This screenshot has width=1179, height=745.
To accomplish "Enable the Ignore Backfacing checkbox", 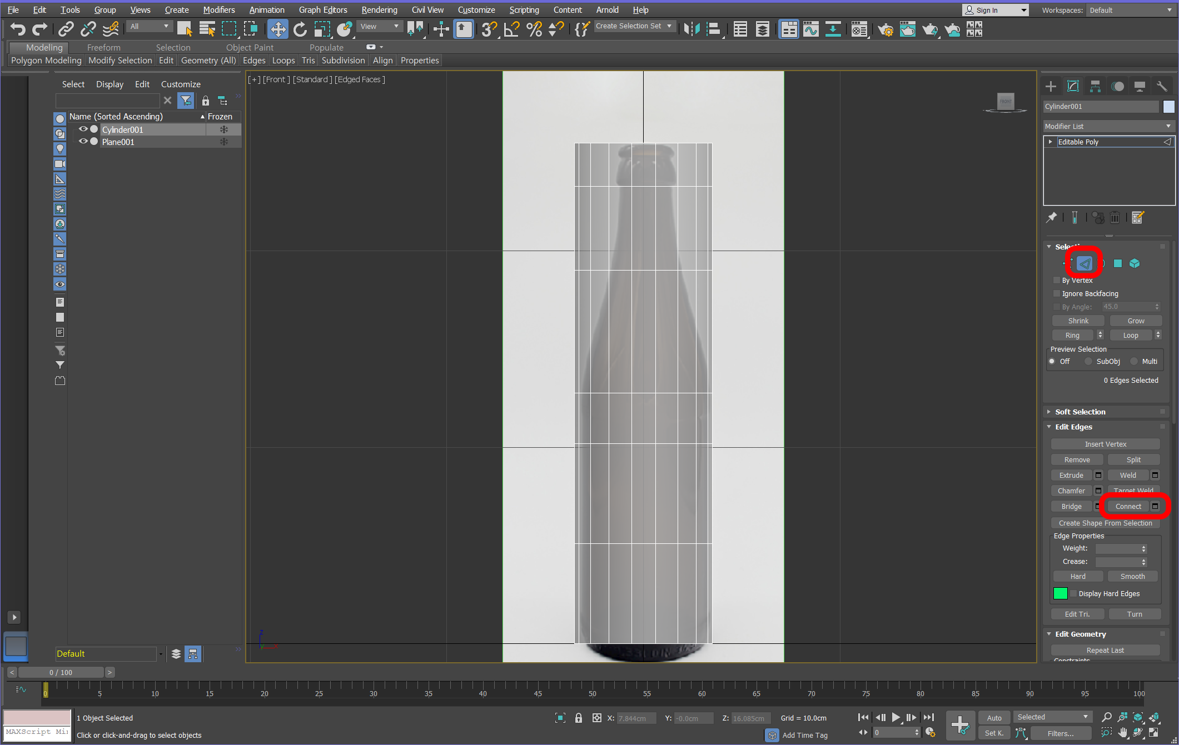I will 1057,293.
